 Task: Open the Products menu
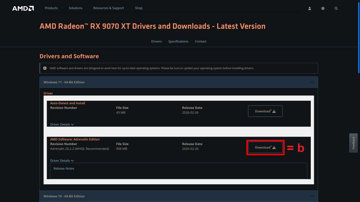click(51, 8)
